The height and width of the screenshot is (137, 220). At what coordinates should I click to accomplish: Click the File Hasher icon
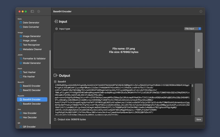(21, 77)
